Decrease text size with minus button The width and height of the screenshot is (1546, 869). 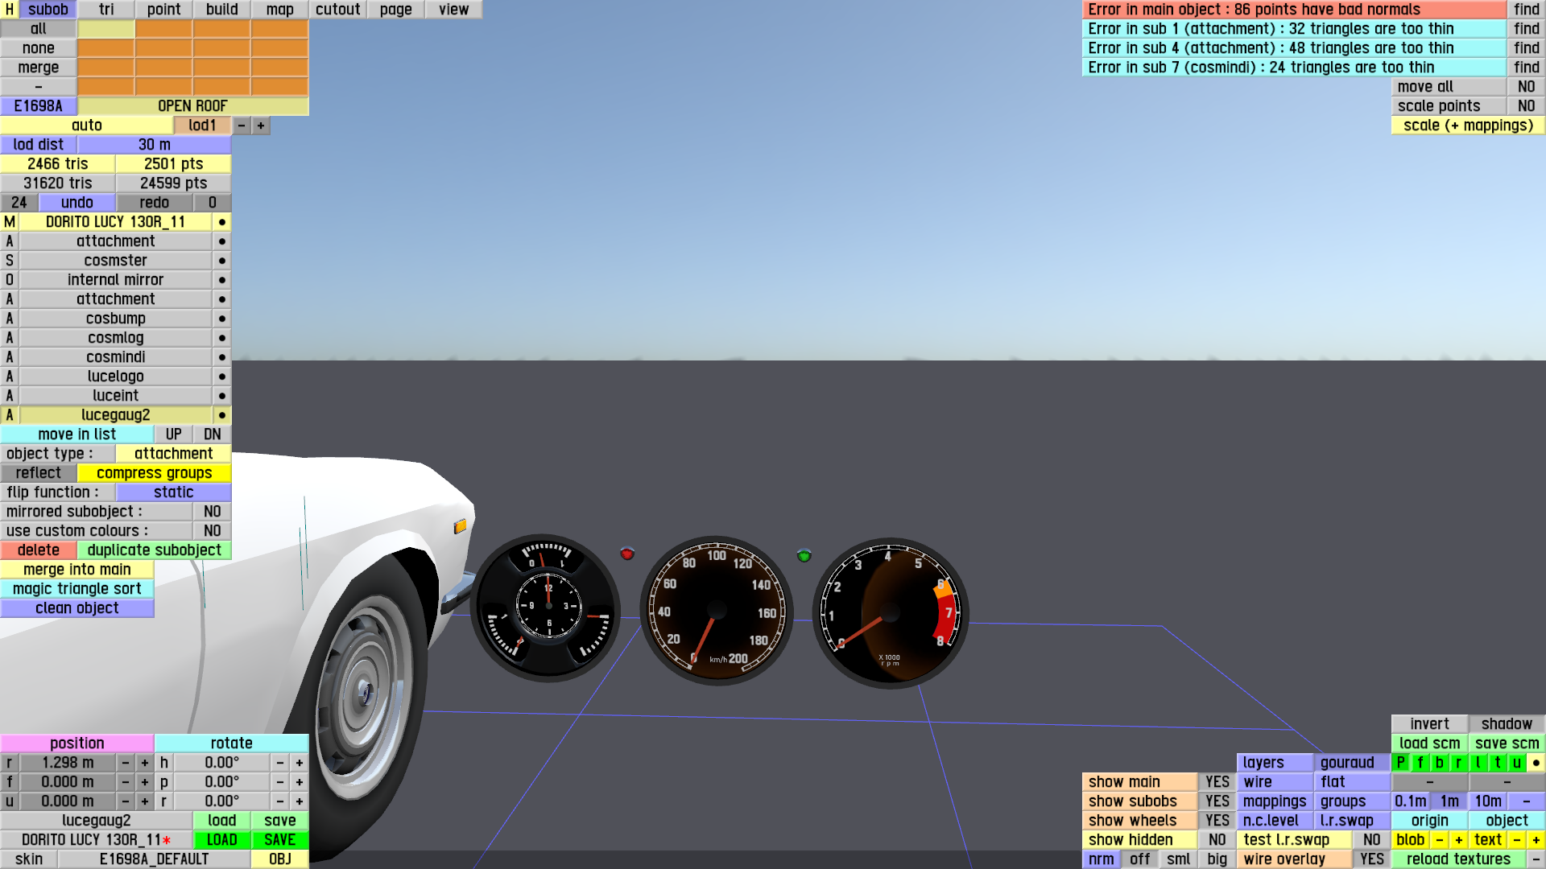1517,840
